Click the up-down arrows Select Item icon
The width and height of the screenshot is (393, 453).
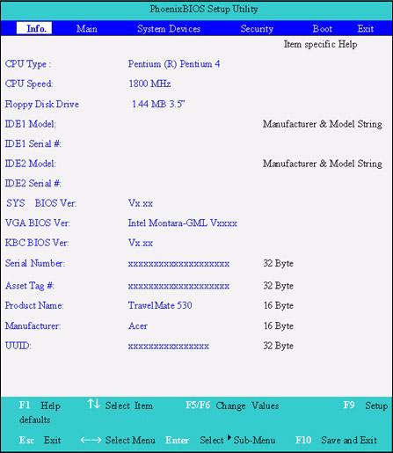(94, 404)
